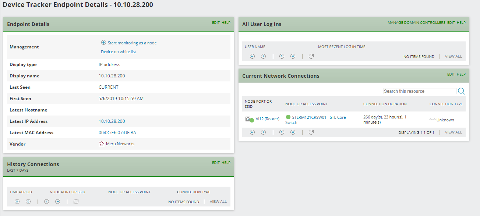Refresh the Current Network Connections table

pos(311,132)
